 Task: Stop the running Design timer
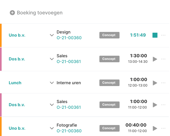pos(155,35)
